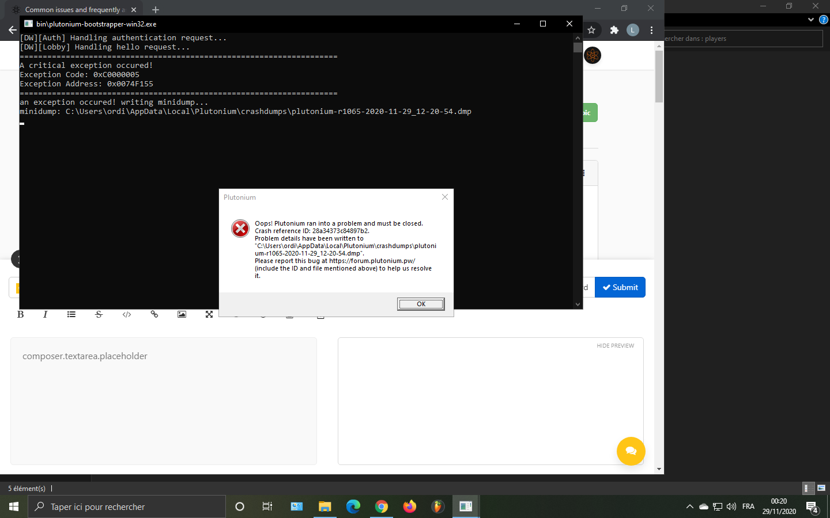Bookmark the page with the star icon
This screenshot has height=518, width=830.
click(x=591, y=30)
